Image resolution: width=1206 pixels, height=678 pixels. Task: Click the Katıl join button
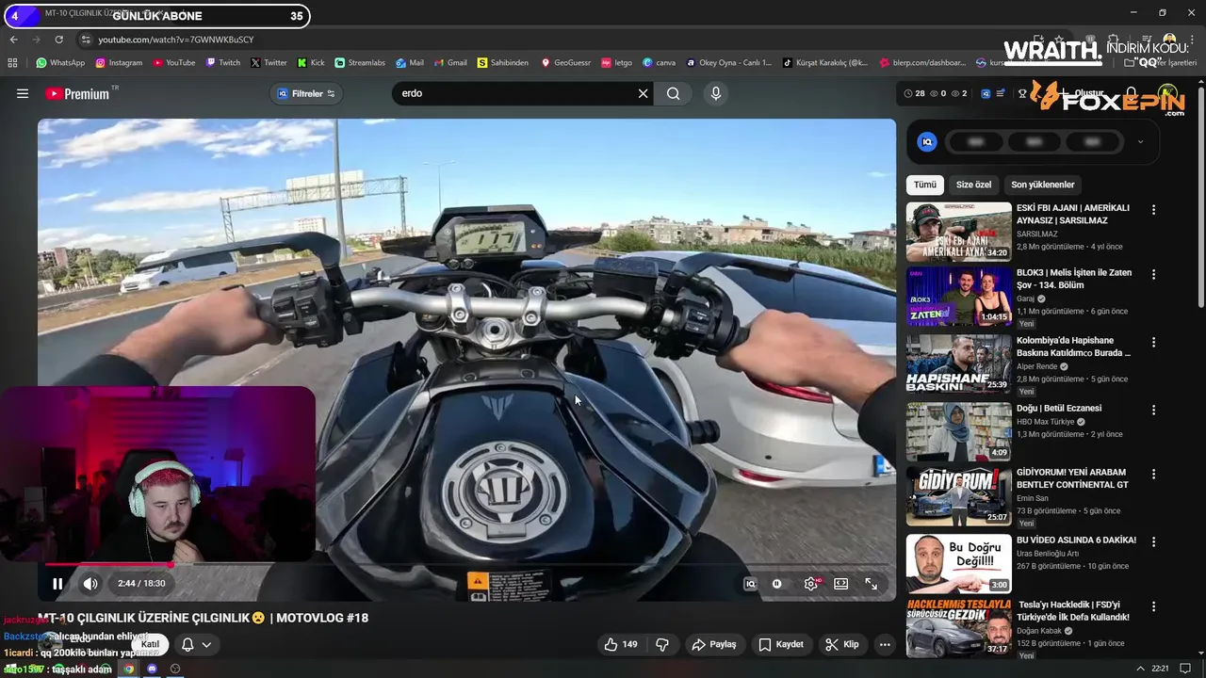(x=151, y=644)
